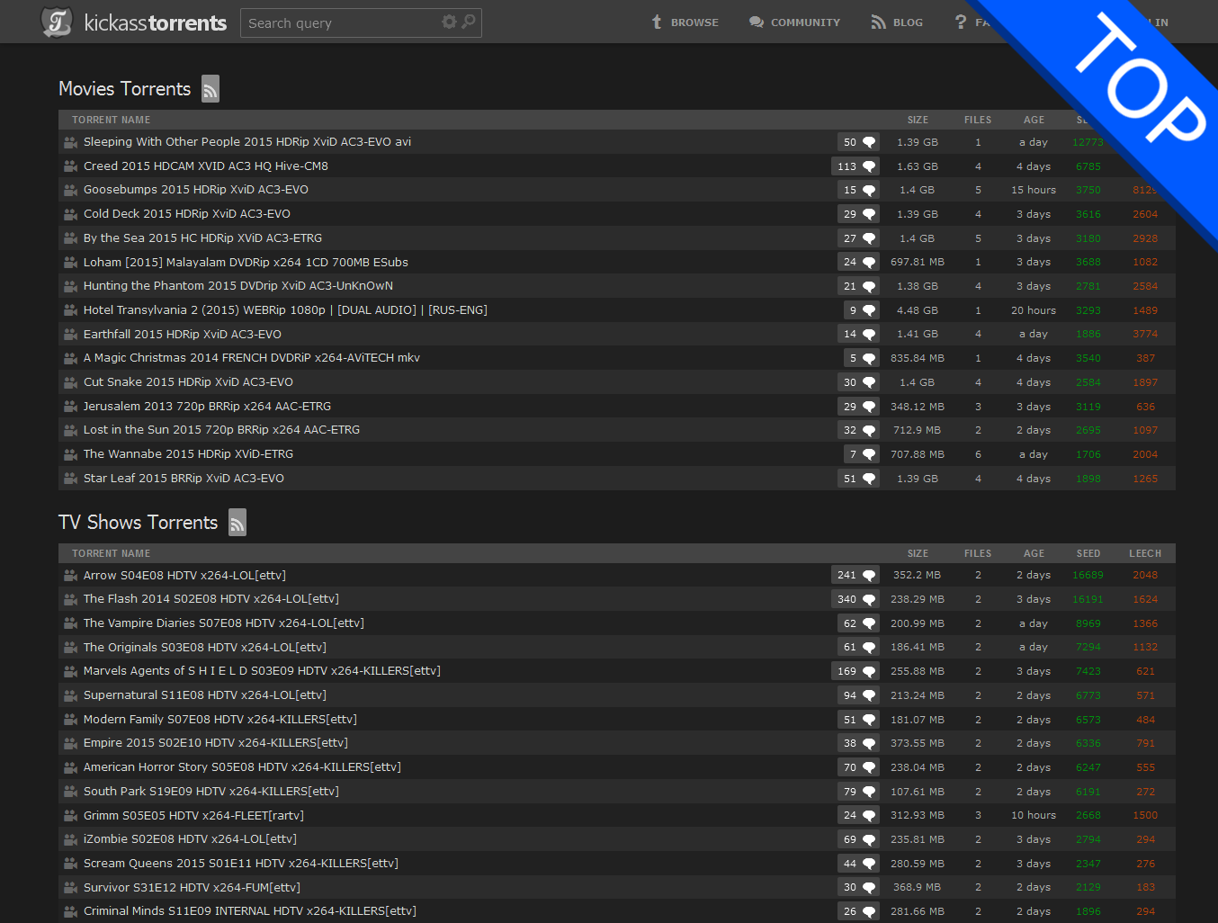Open comments bubble for Creed 2015 HDCAM
The height and width of the screenshot is (923, 1218).
pyautogui.click(x=855, y=166)
